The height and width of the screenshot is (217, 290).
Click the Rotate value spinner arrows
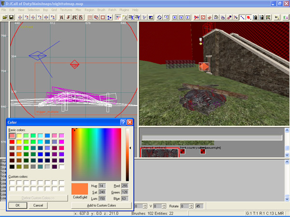pos(191,206)
